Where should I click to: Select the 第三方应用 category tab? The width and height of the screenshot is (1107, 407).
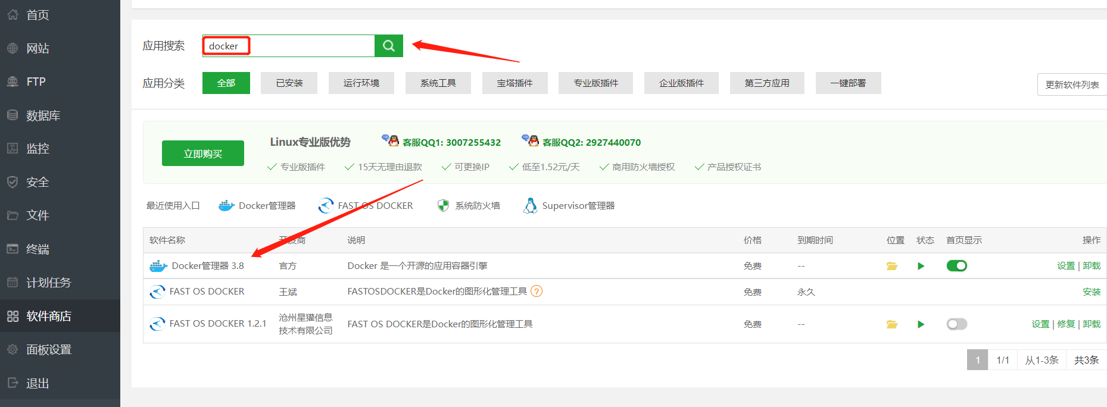(x=767, y=83)
